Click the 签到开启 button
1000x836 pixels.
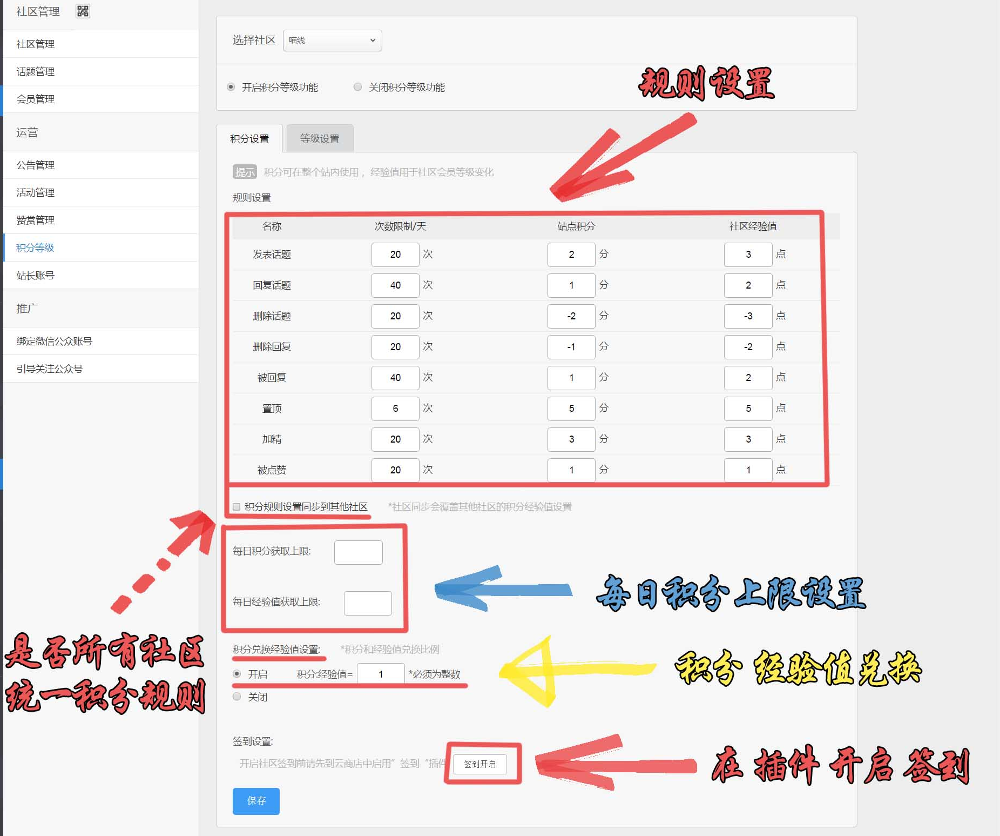point(479,764)
